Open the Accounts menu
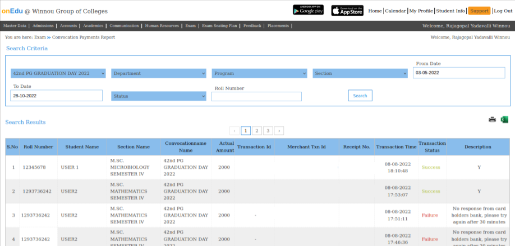 [x=68, y=26]
